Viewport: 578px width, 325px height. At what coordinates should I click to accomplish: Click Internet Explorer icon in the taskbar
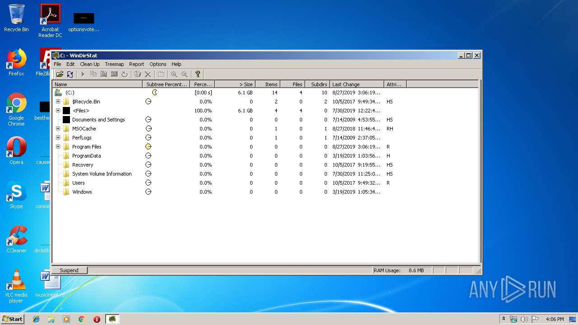coord(36,319)
